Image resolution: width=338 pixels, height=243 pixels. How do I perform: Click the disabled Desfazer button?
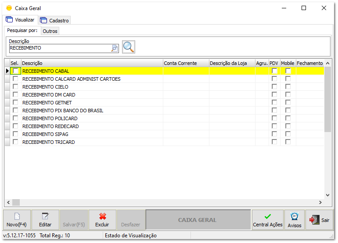pos(131,220)
